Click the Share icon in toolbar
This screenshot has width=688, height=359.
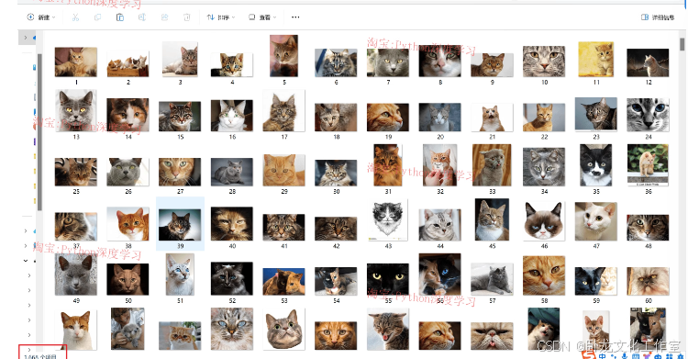[x=164, y=17]
